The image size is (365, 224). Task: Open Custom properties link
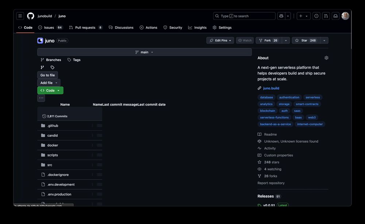coord(278,155)
